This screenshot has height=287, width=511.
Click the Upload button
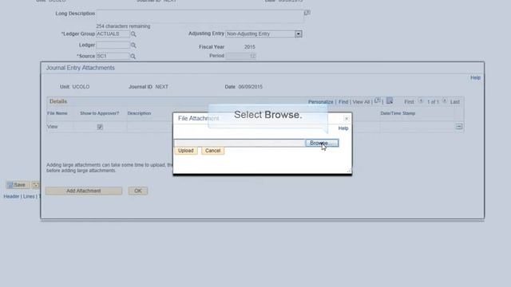tap(186, 151)
